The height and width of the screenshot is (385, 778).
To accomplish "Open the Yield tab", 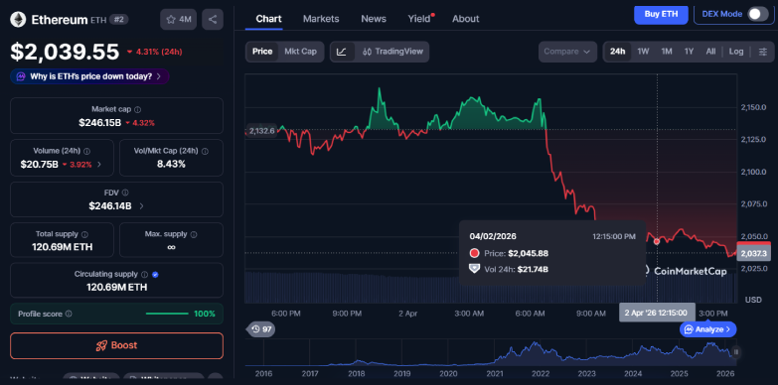I will tap(419, 19).
